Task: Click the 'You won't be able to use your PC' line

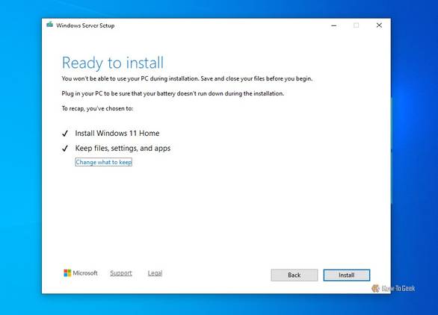Action: tap(187, 78)
